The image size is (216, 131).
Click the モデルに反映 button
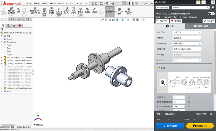click(x=170, y=126)
